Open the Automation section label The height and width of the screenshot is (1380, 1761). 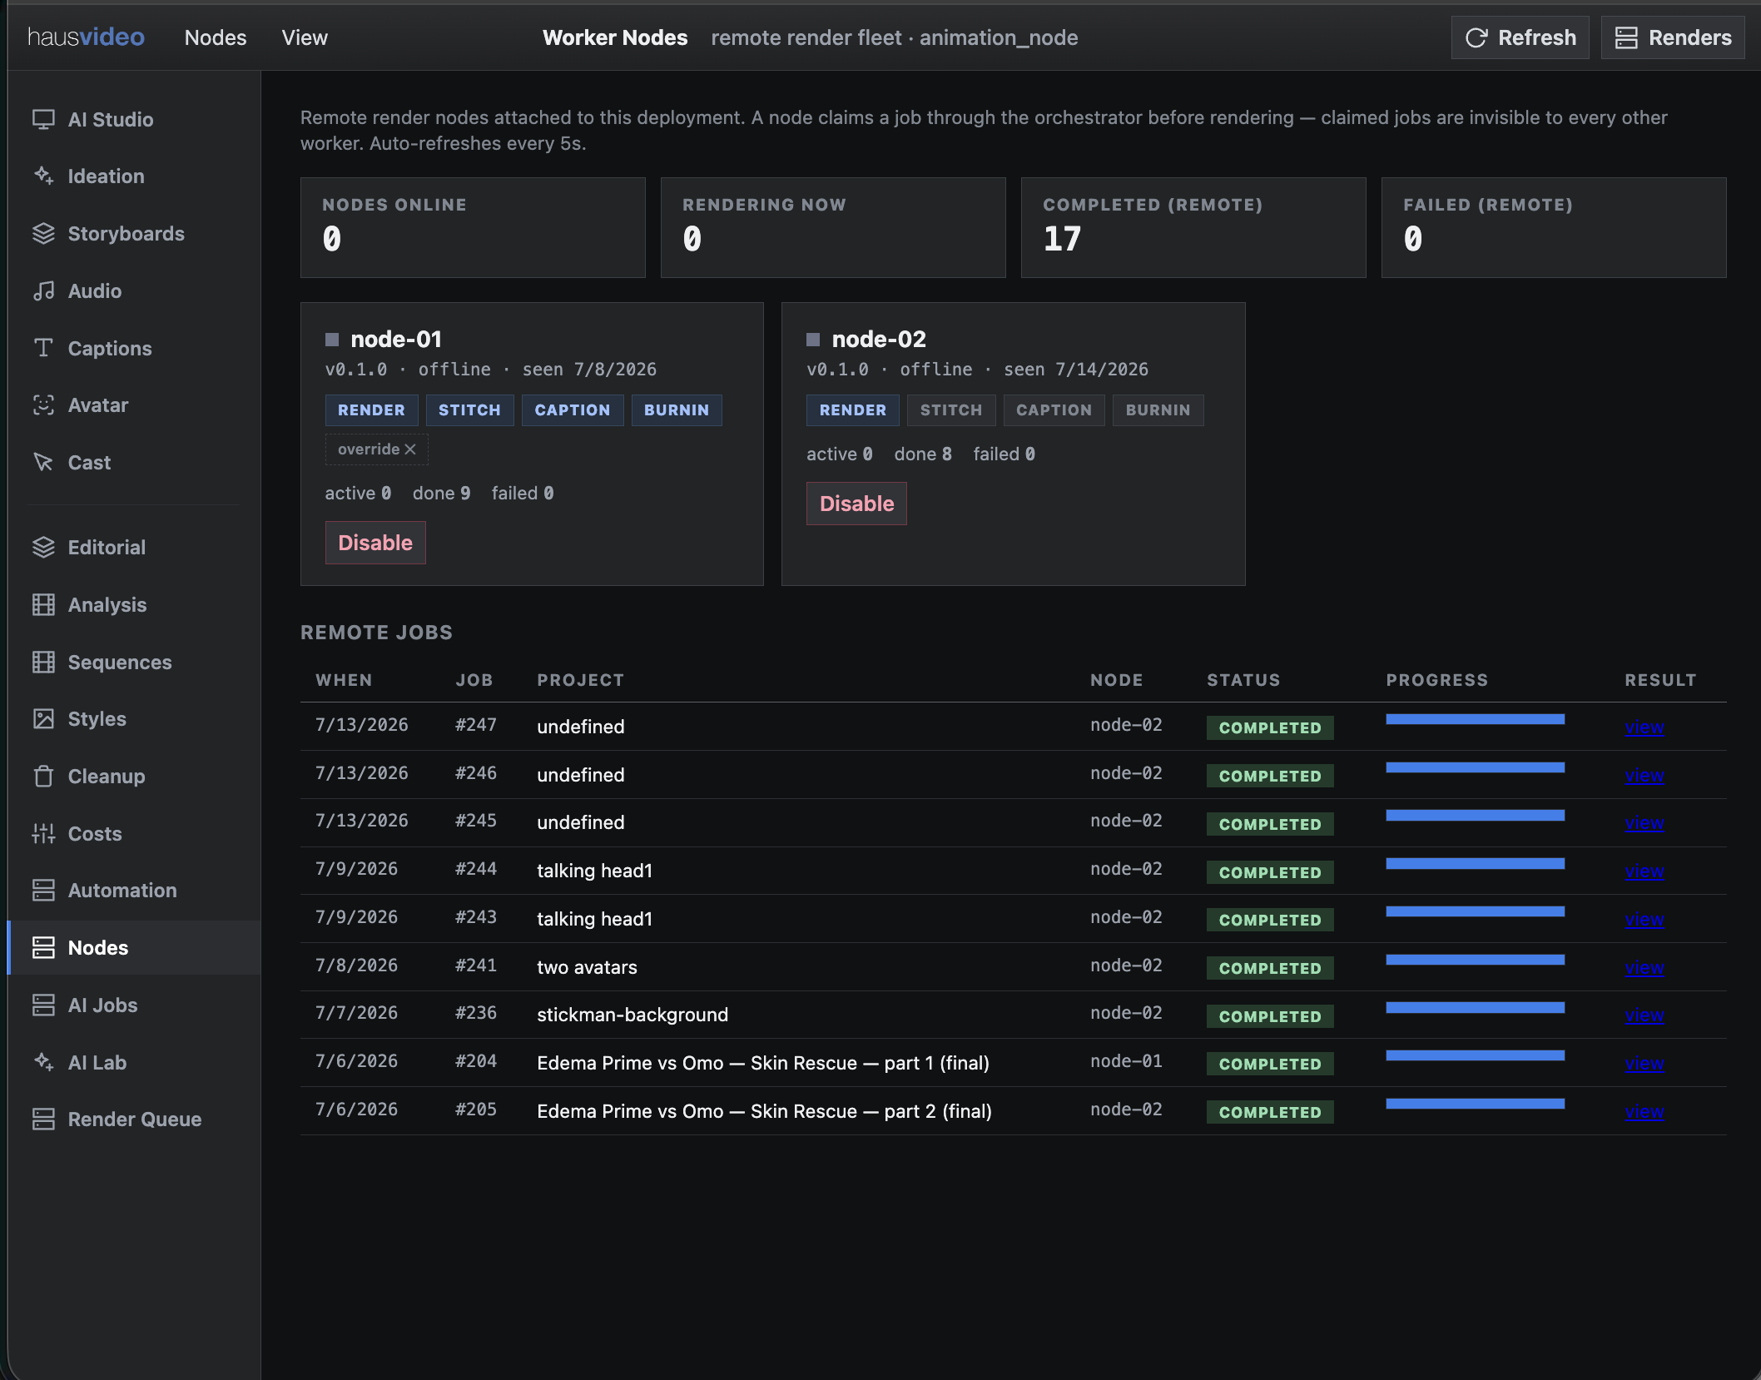pos(122,891)
